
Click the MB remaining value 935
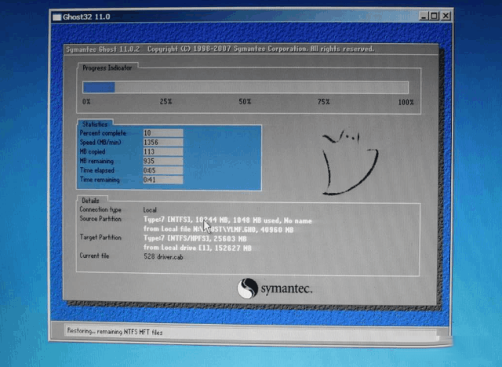tap(163, 161)
